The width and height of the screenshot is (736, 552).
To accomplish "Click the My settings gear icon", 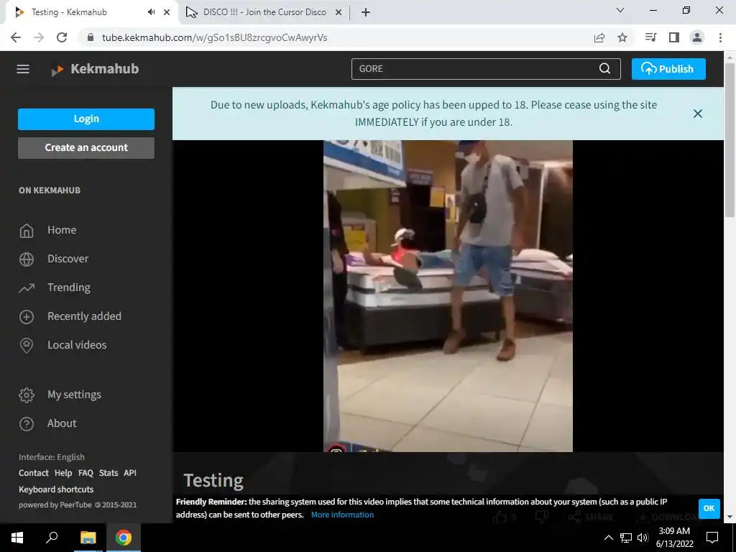I will coord(27,395).
